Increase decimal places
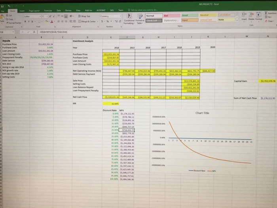277x208 pixels. coord(116,21)
